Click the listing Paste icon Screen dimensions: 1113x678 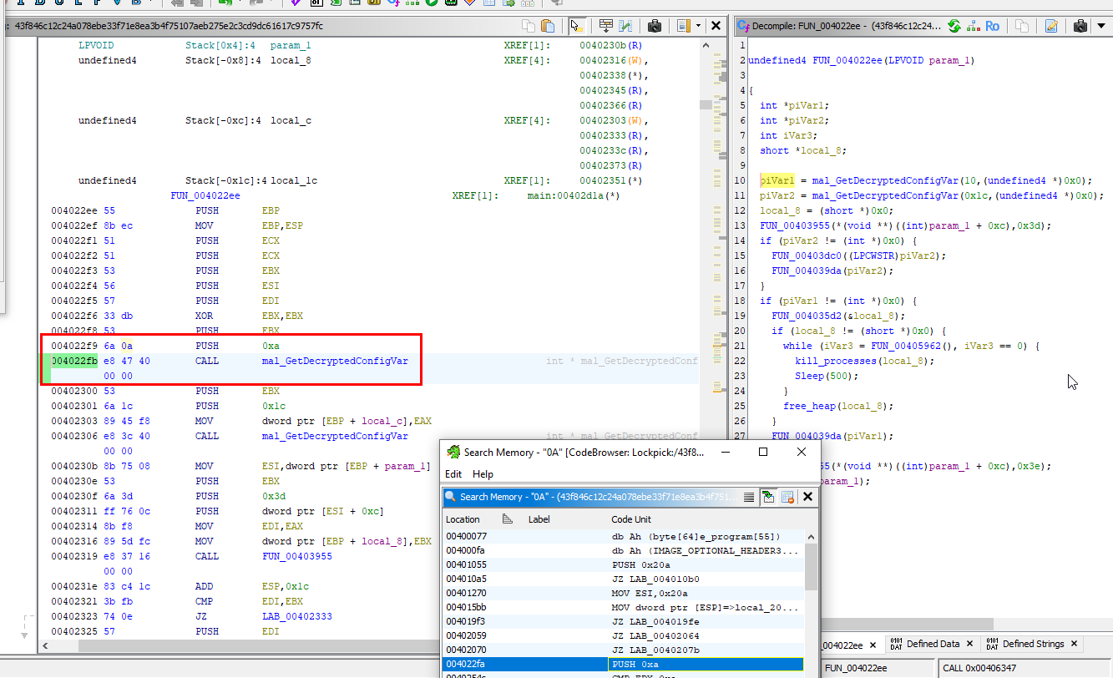pyautogui.click(x=548, y=26)
